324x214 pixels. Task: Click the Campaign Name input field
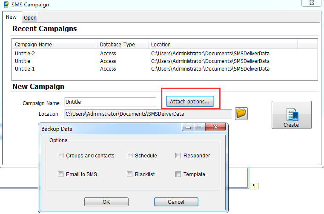[110, 102]
